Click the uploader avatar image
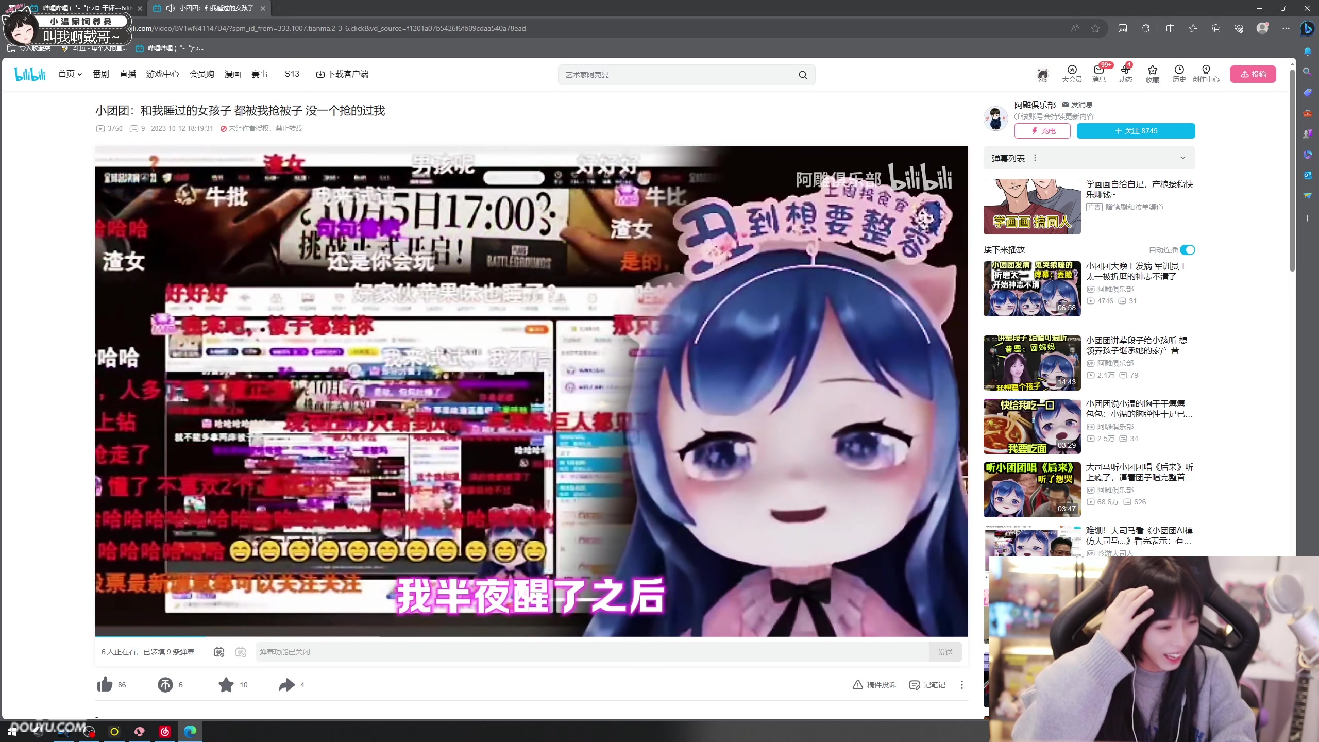The height and width of the screenshot is (742, 1319). coord(995,119)
